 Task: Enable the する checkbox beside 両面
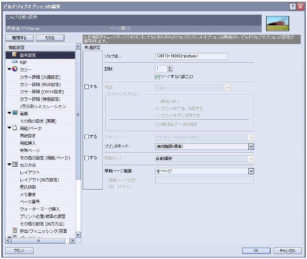[88, 87]
